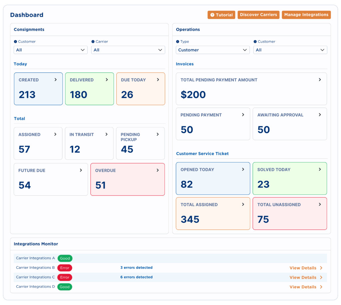Screen dimensions: 341x305
Task: Click the arrow icon on Delivered card
Action: (x=107, y=80)
